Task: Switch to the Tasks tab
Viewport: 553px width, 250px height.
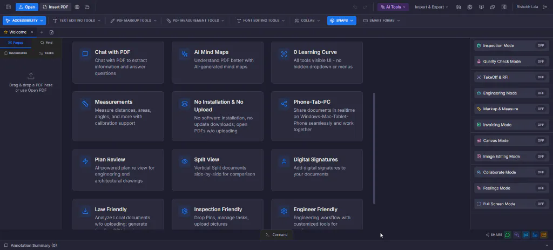Action: 46,53
